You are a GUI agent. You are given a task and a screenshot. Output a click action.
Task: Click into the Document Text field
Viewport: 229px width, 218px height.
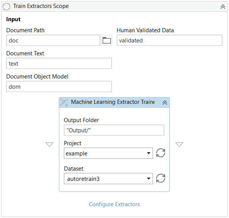[59, 64]
